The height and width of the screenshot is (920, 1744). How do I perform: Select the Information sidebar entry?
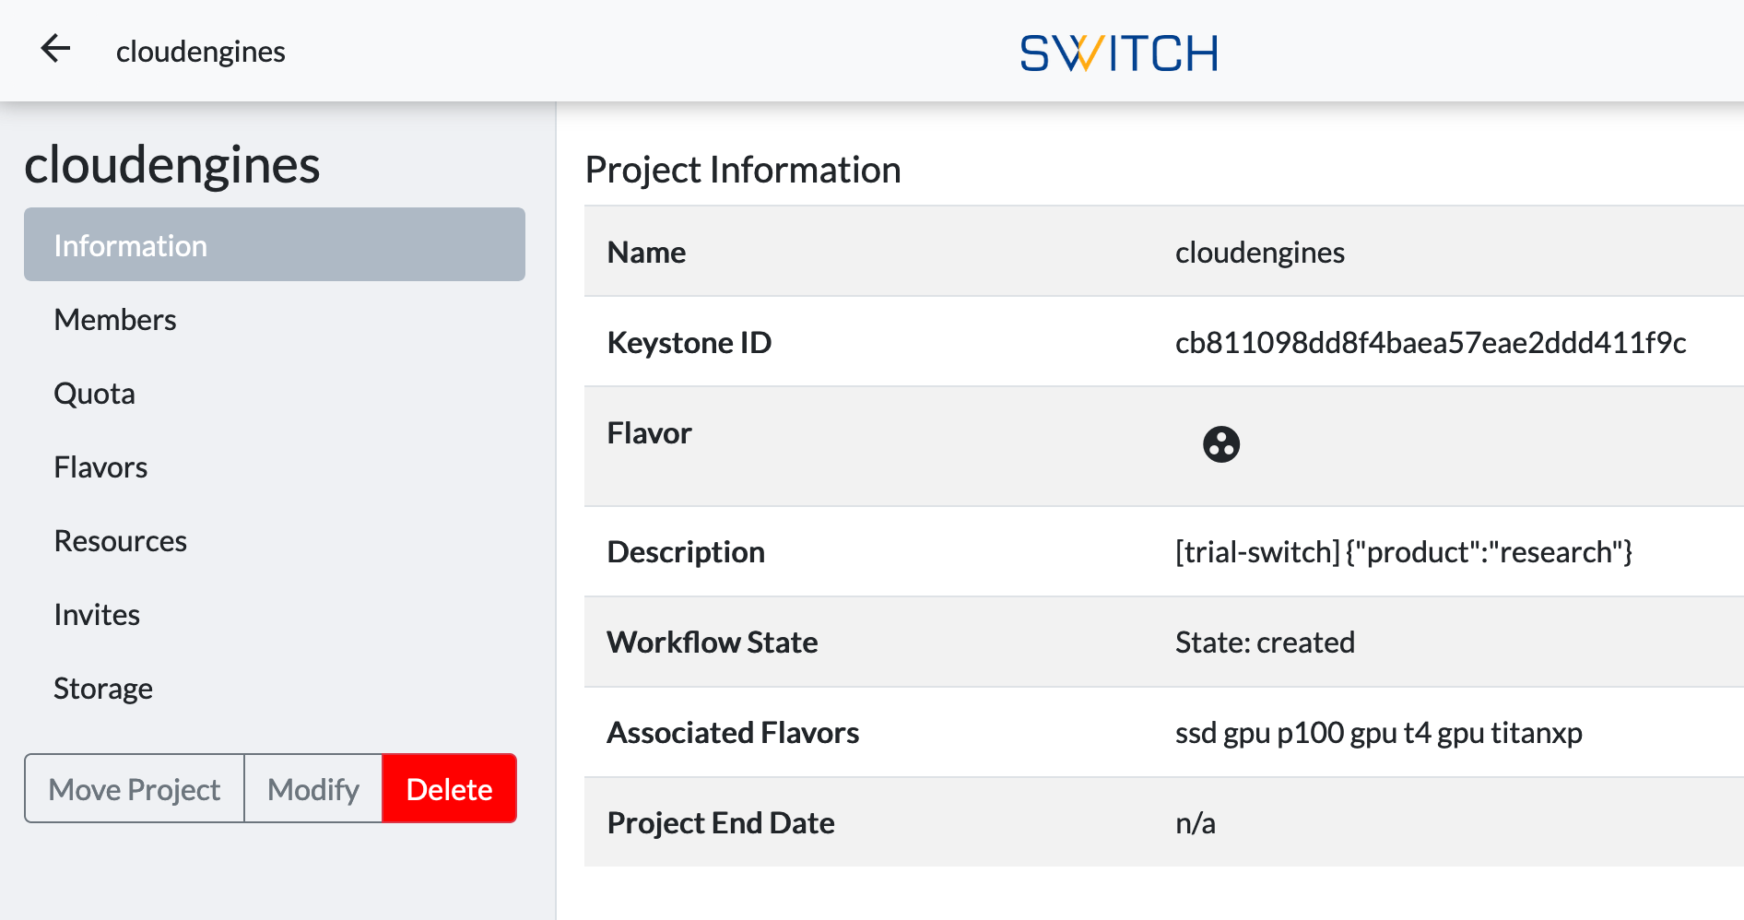[131, 244]
